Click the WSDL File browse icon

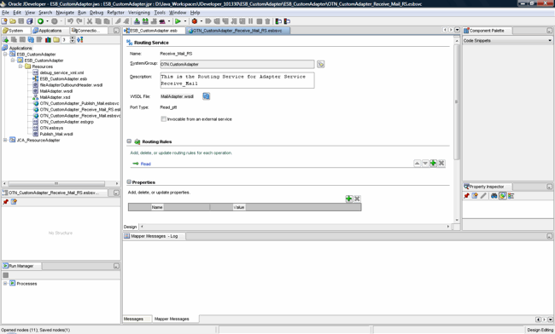click(x=207, y=96)
